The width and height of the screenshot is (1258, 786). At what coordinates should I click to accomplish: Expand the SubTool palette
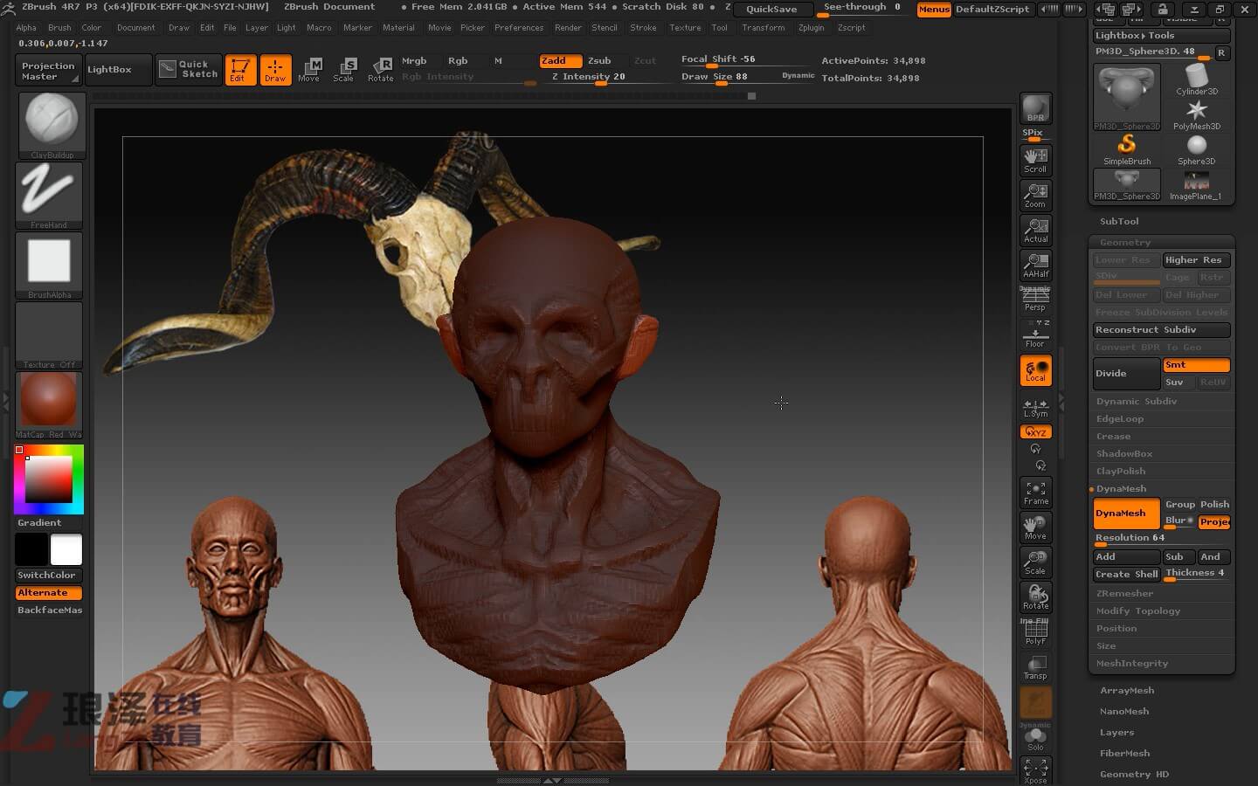(x=1119, y=221)
